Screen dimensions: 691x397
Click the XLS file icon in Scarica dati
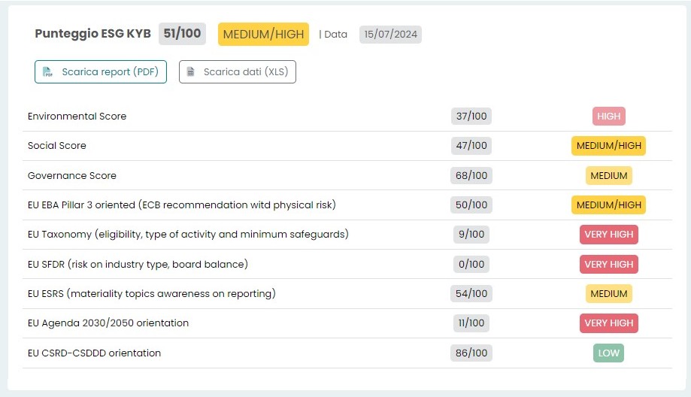point(190,72)
